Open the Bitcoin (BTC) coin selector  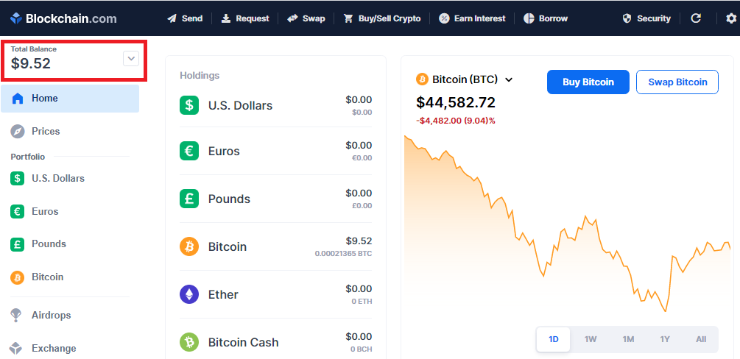[x=464, y=79]
